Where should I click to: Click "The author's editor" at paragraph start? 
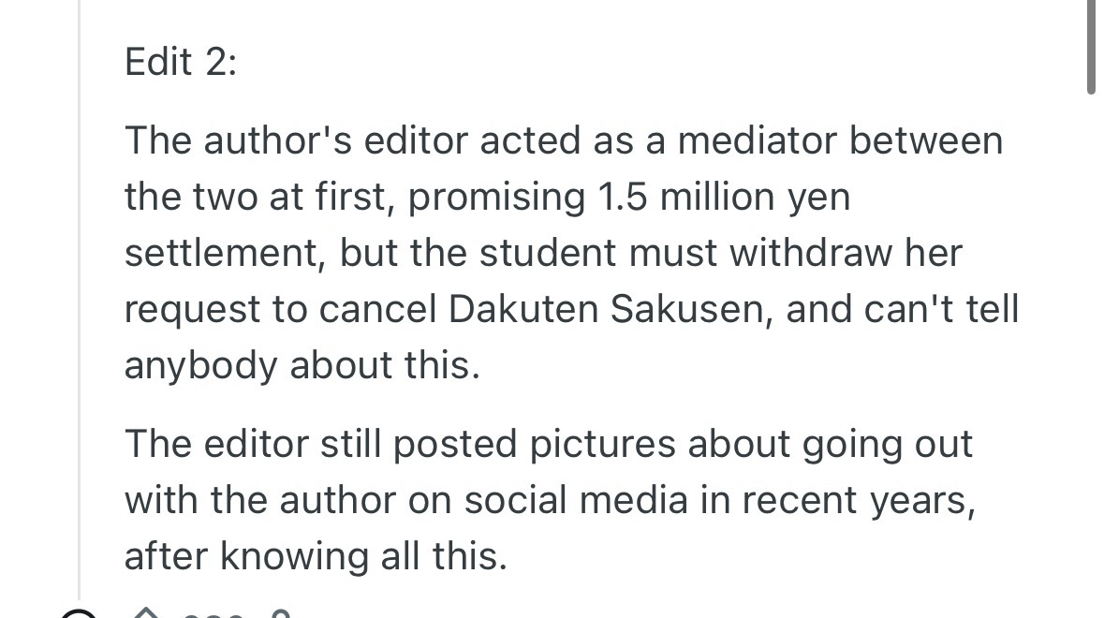(296, 141)
